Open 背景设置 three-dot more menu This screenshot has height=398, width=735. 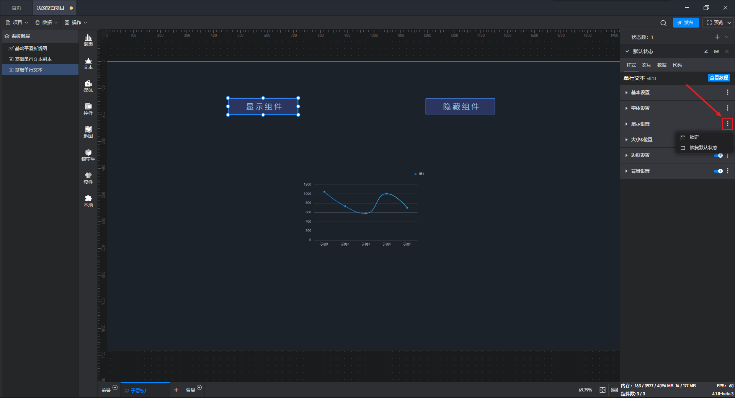click(x=728, y=171)
